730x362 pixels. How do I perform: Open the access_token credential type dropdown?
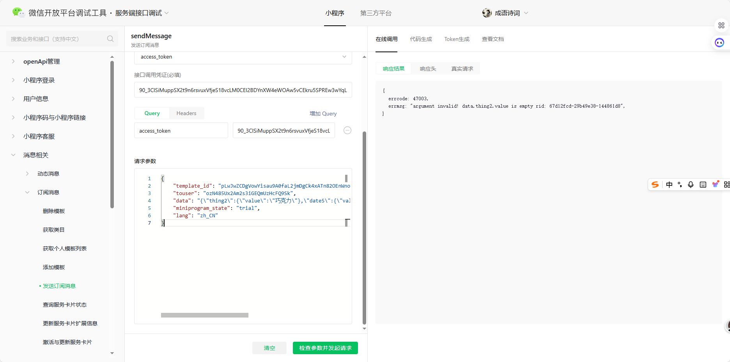243,57
